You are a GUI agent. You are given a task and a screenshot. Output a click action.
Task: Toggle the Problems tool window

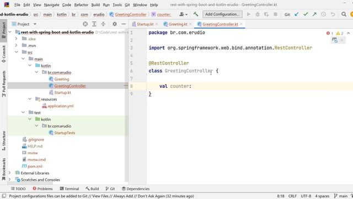tap(42, 188)
